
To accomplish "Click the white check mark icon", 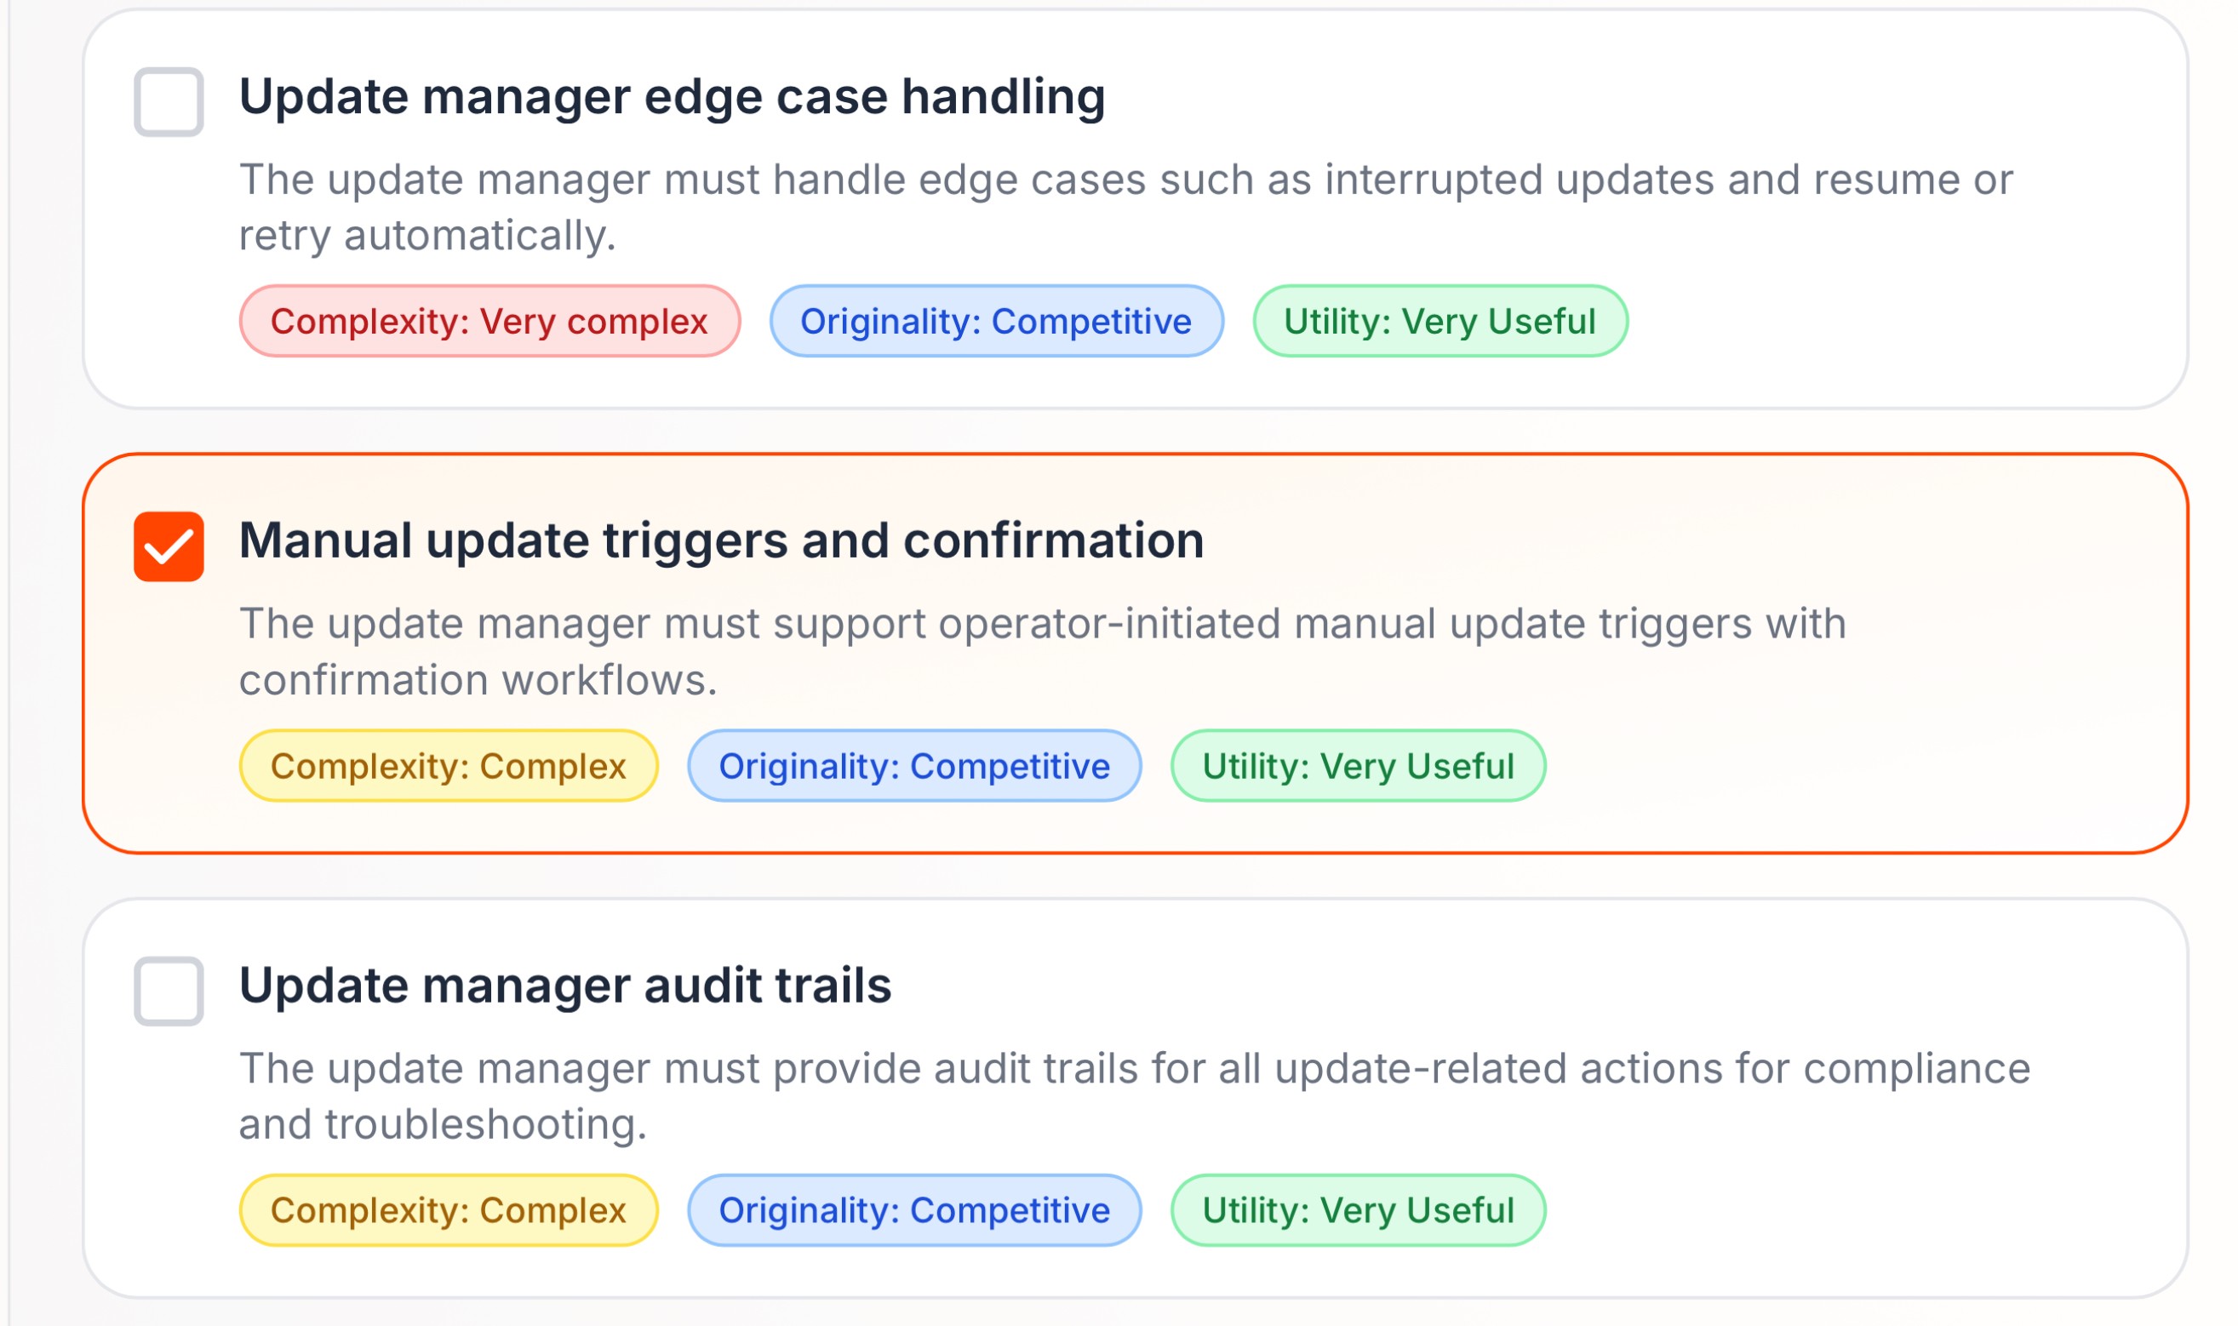I will (x=169, y=547).
